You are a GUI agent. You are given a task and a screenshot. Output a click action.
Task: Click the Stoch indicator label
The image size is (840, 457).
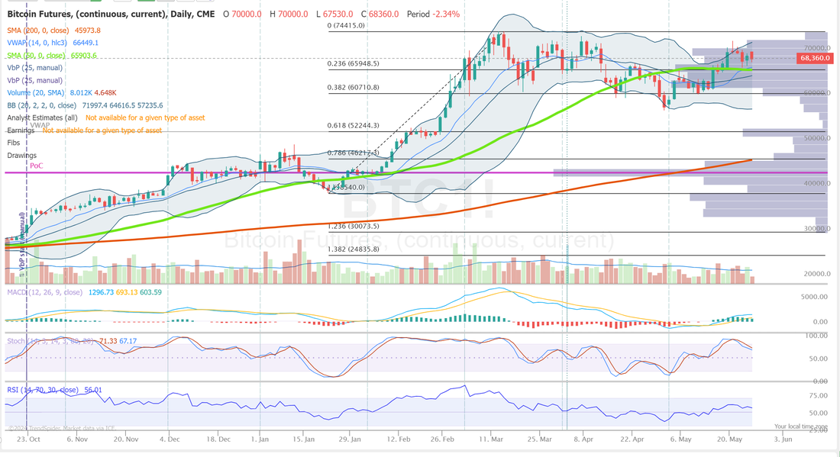50,341
